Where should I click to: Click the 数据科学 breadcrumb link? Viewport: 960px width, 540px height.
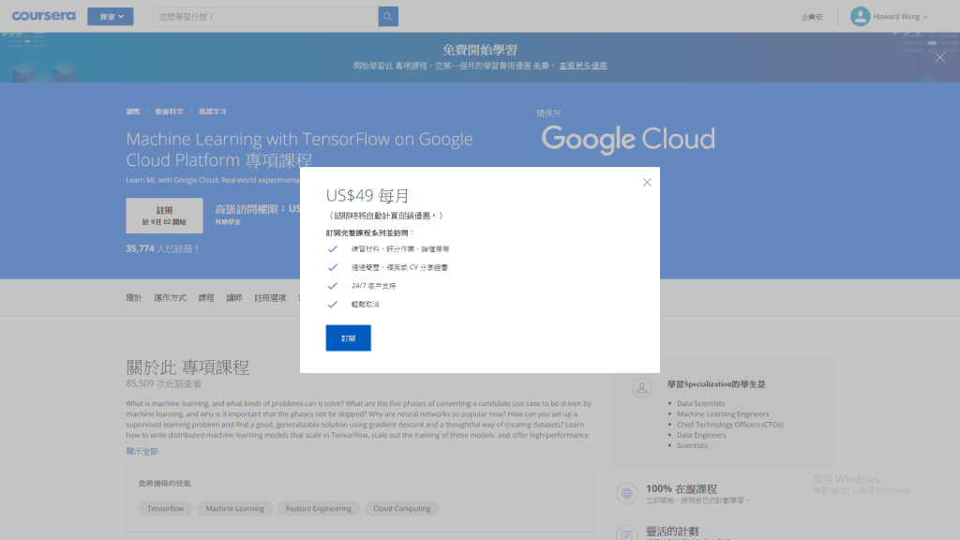coord(169,112)
